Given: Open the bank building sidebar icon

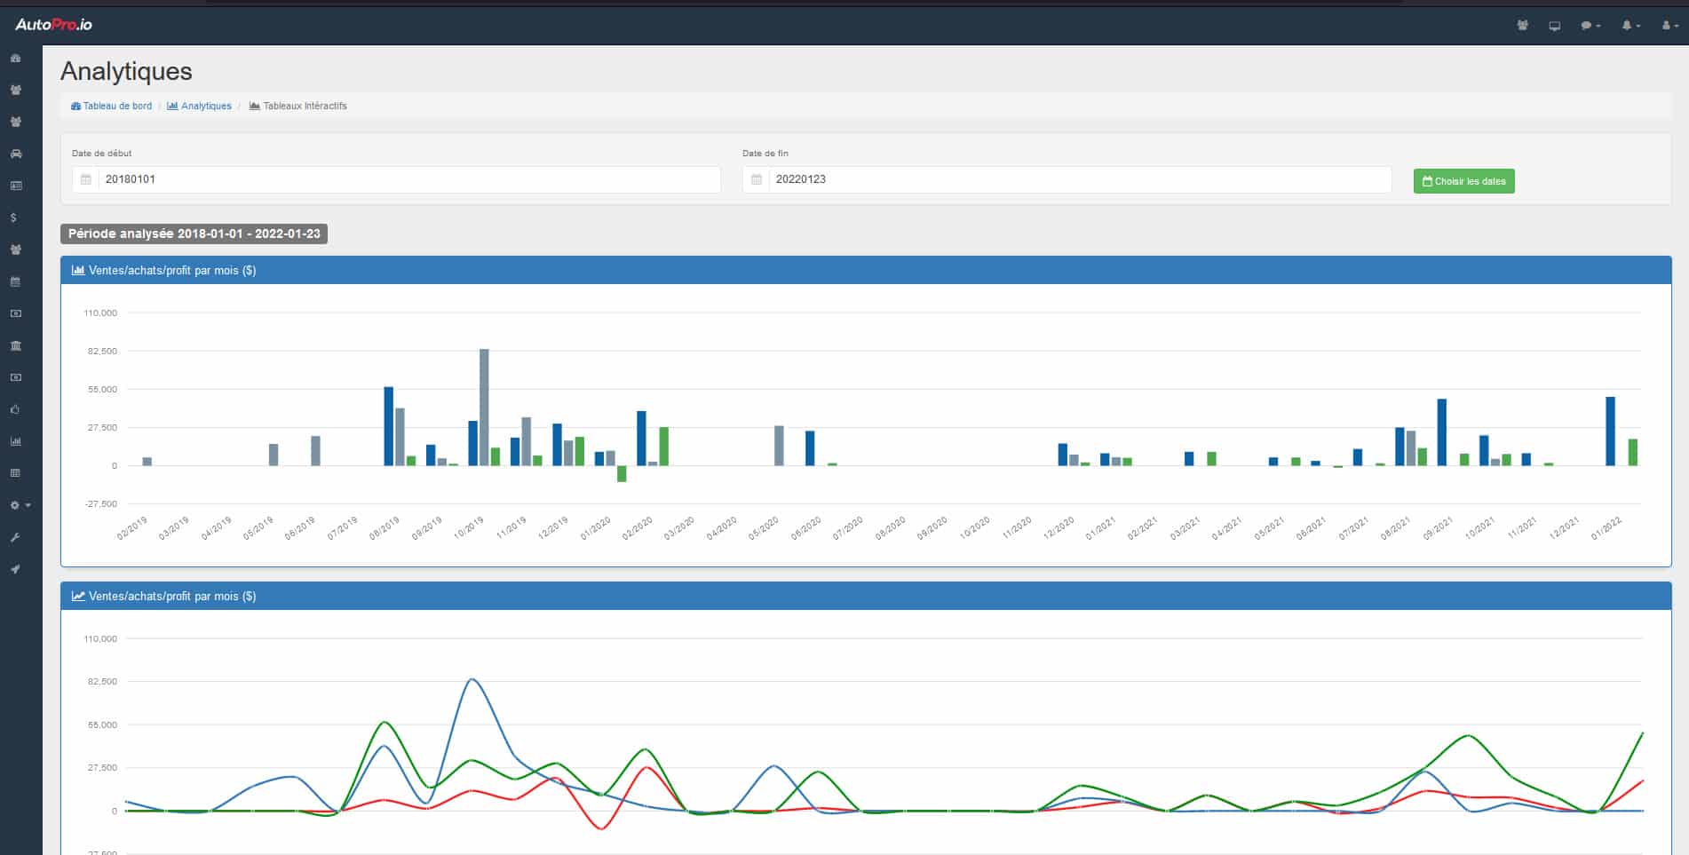Looking at the screenshot, I should click(x=15, y=345).
